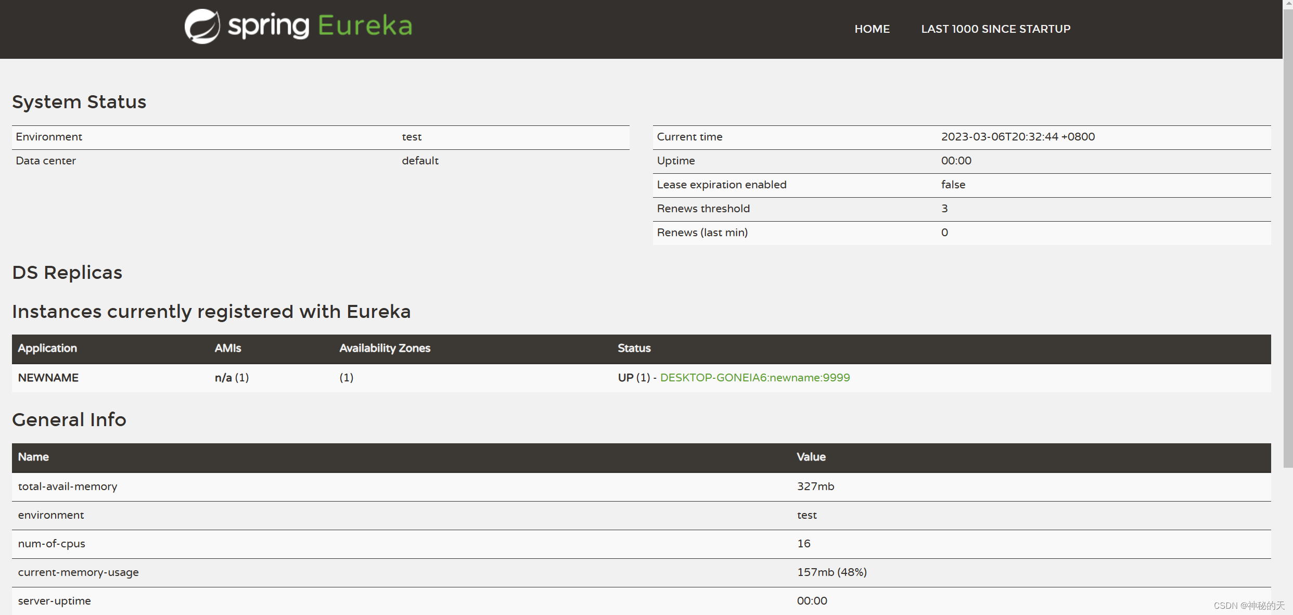This screenshot has width=1293, height=615.
Task: Select the Renews (last min) value 0
Action: [944, 233]
